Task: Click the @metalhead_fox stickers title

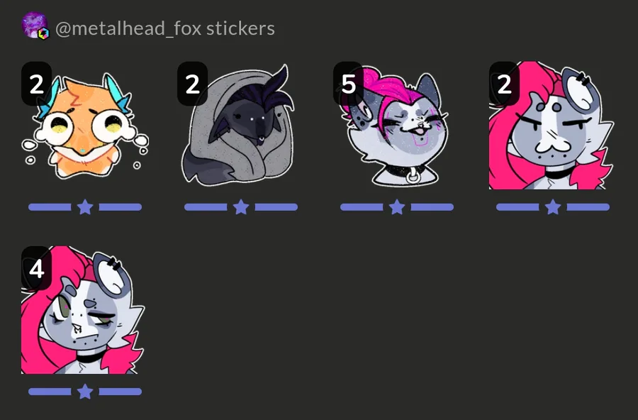Action: [164, 28]
